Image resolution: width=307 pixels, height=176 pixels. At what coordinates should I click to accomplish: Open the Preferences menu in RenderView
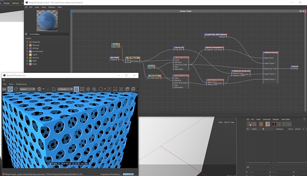(21, 84)
